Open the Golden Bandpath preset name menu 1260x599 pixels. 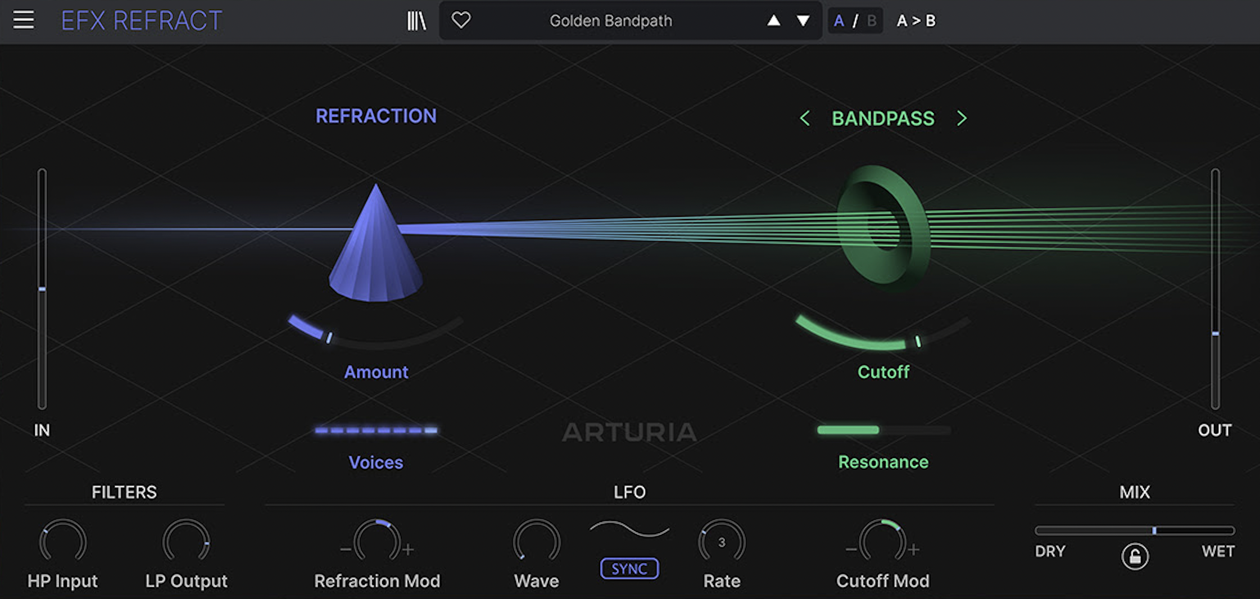pyautogui.click(x=611, y=21)
